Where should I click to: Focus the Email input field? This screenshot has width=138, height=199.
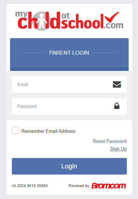coord(69,85)
